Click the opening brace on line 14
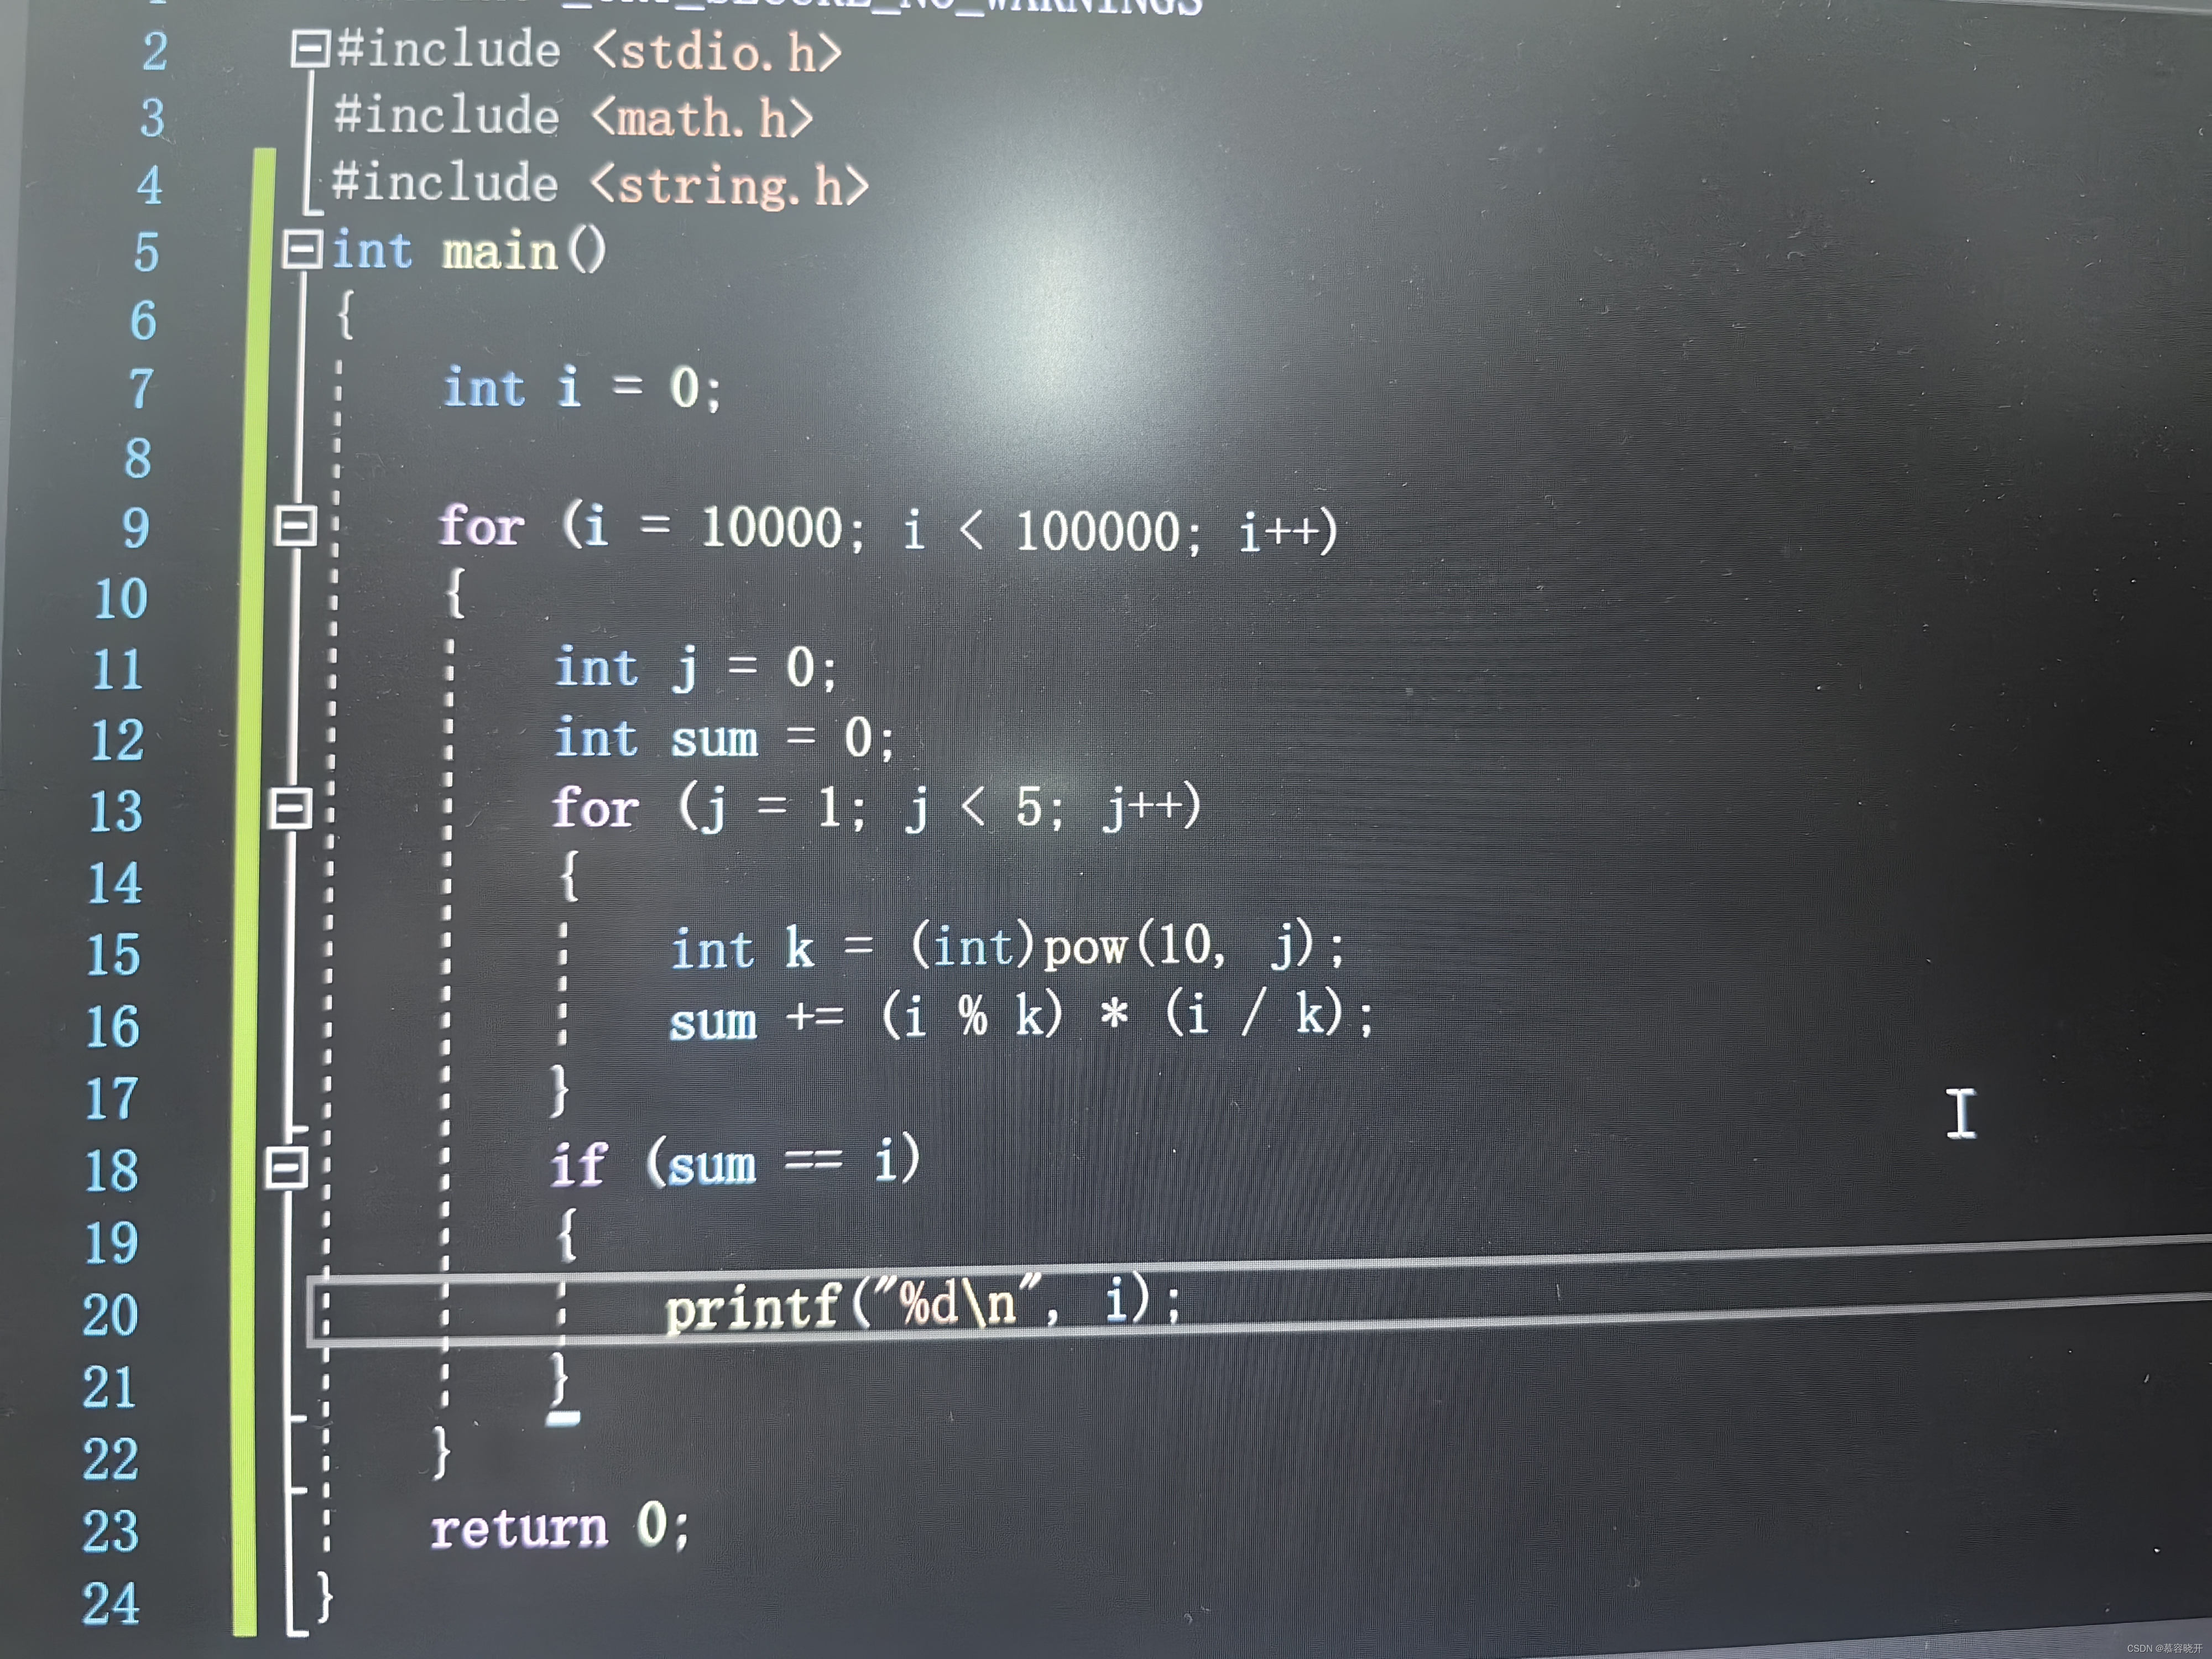Viewport: 2212px width, 1659px height. (x=569, y=875)
